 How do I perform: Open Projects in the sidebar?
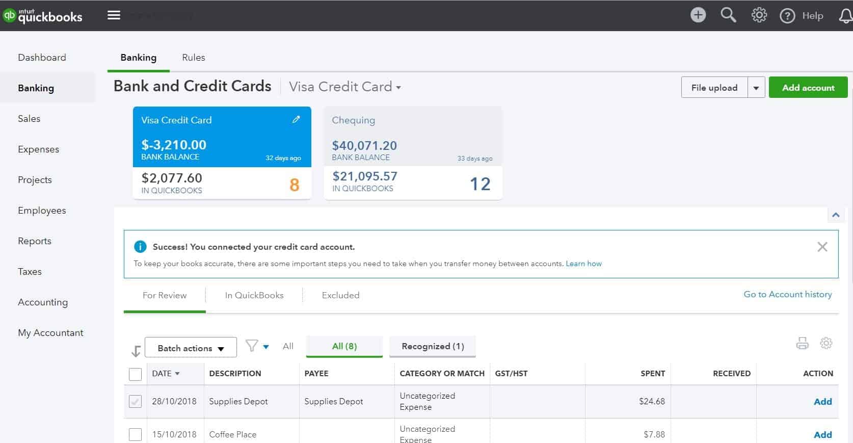[x=35, y=180]
